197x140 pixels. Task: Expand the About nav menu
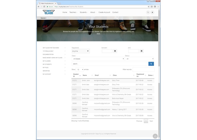(93, 12)
